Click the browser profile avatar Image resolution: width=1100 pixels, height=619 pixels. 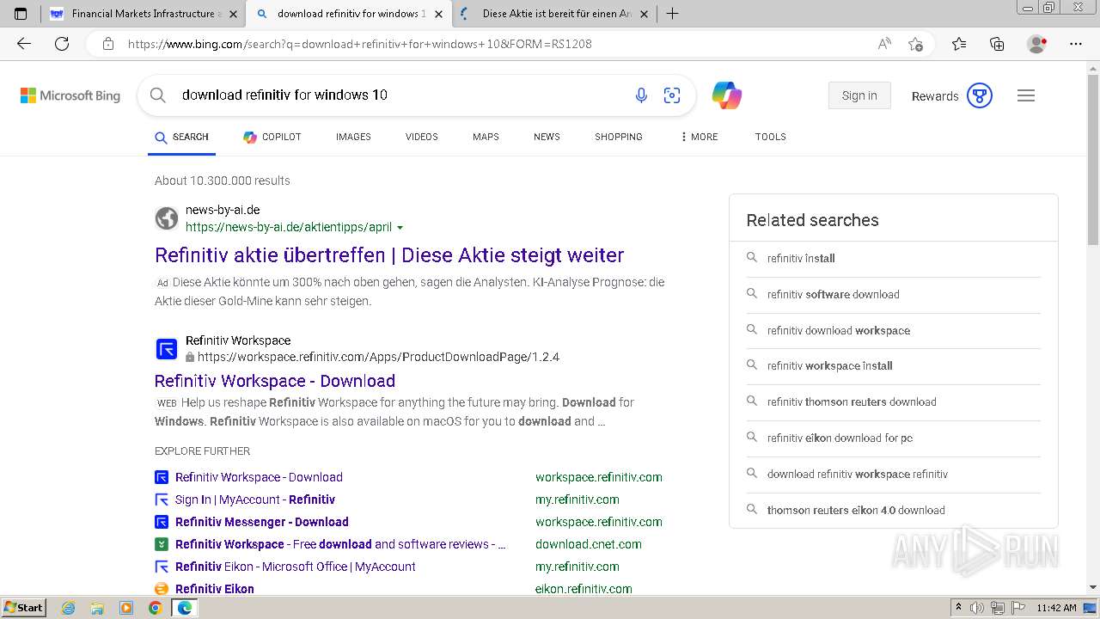point(1037,44)
